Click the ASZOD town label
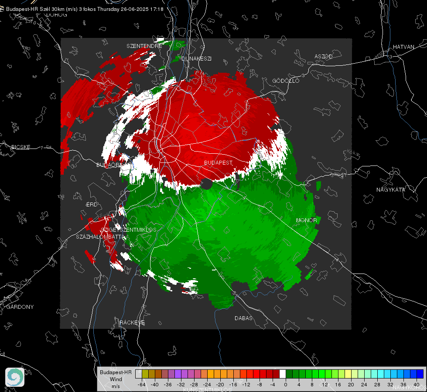Viewport: 427px width, 392px height. click(324, 56)
